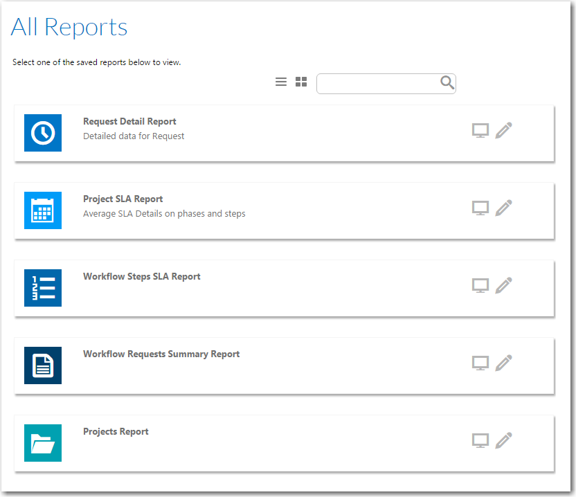Open the Workflow Steps SLA Report title
This screenshot has width=576, height=497.
tap(142, 277)
